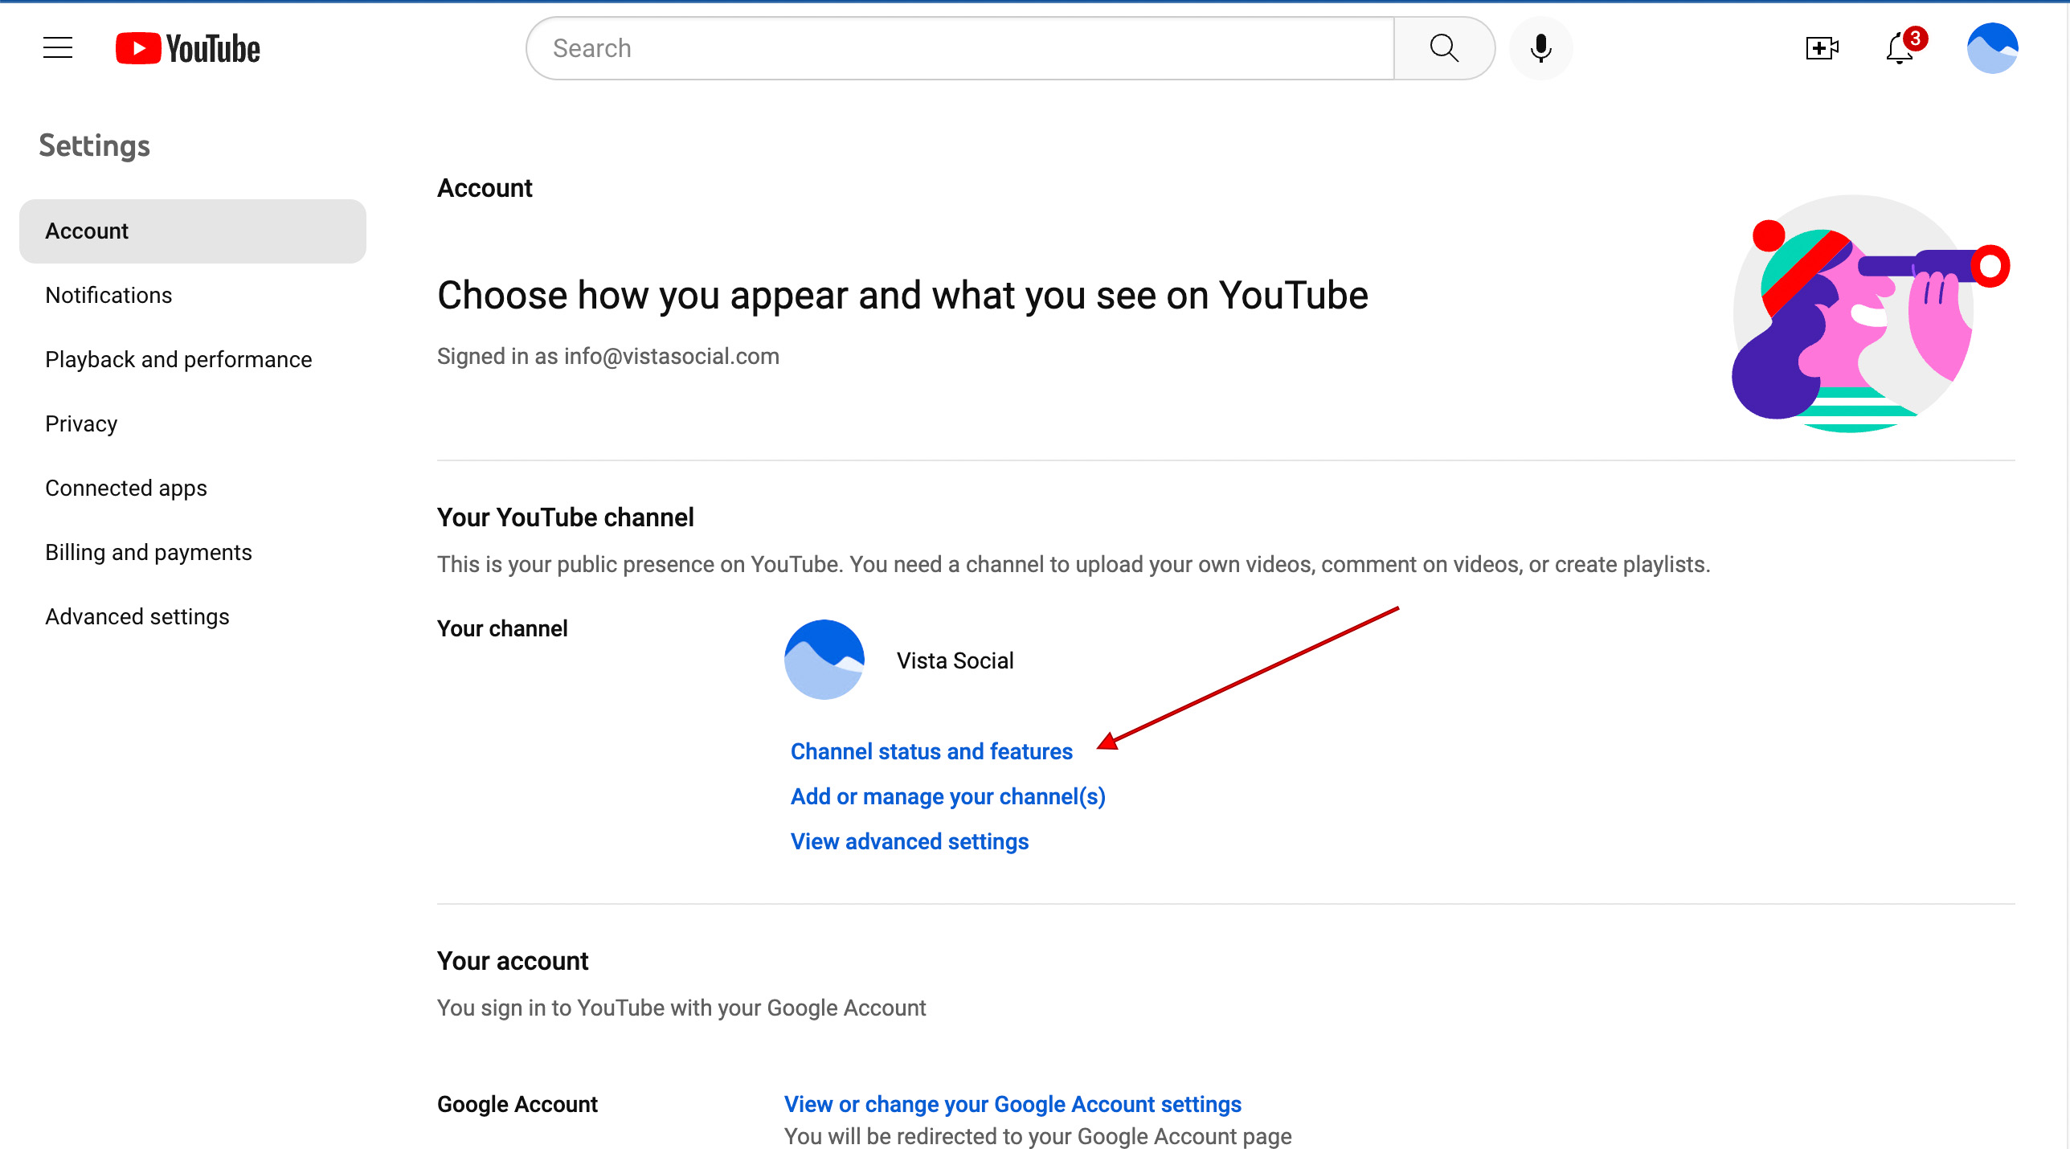This screenshot has width=2070, height=1149.
Task: Expand Privacy settings section
Action: (x=80, y=423)
